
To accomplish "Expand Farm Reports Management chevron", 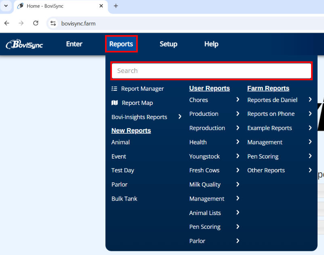I will 310,142.
